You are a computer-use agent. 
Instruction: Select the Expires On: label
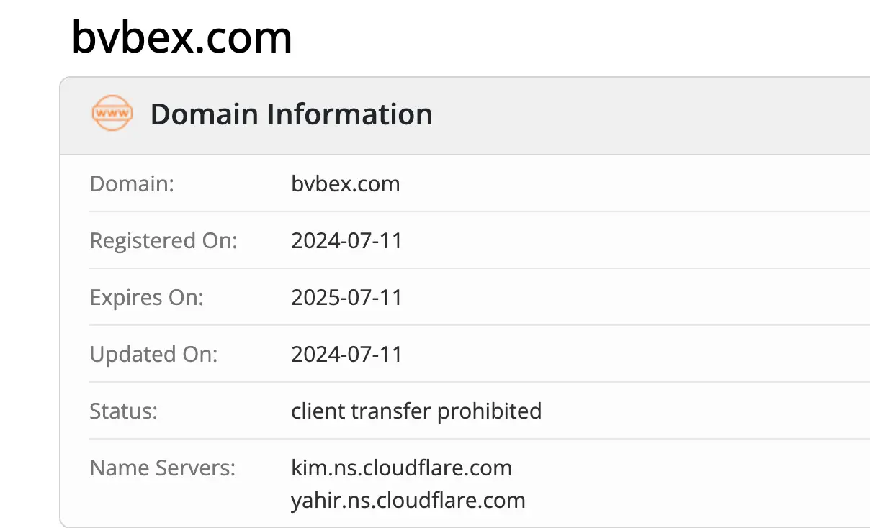tap(146, 297)
